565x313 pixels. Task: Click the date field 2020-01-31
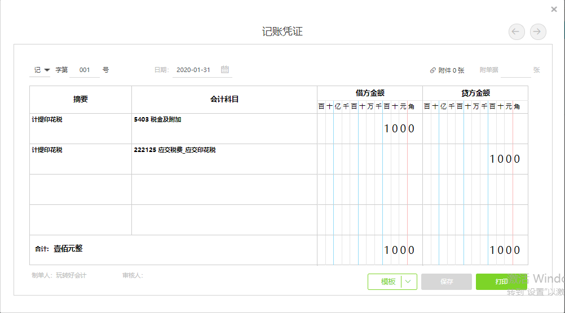(195, 70)
